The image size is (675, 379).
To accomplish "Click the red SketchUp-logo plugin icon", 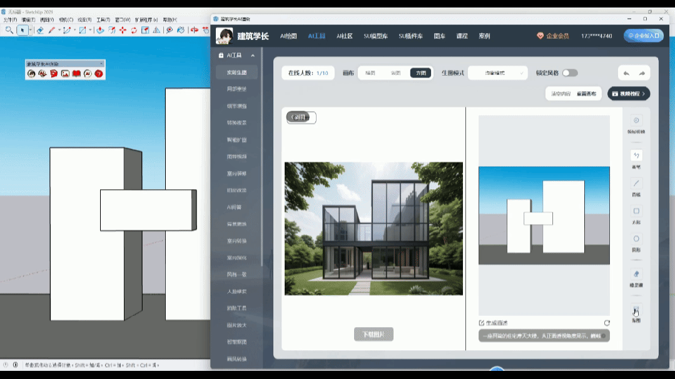I will click(54, 74).
